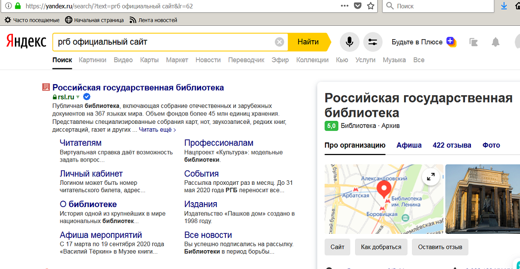Viewport: 520px width, 269px height.
Task: Save page to Pocket icon
Action: coord(358,6)
